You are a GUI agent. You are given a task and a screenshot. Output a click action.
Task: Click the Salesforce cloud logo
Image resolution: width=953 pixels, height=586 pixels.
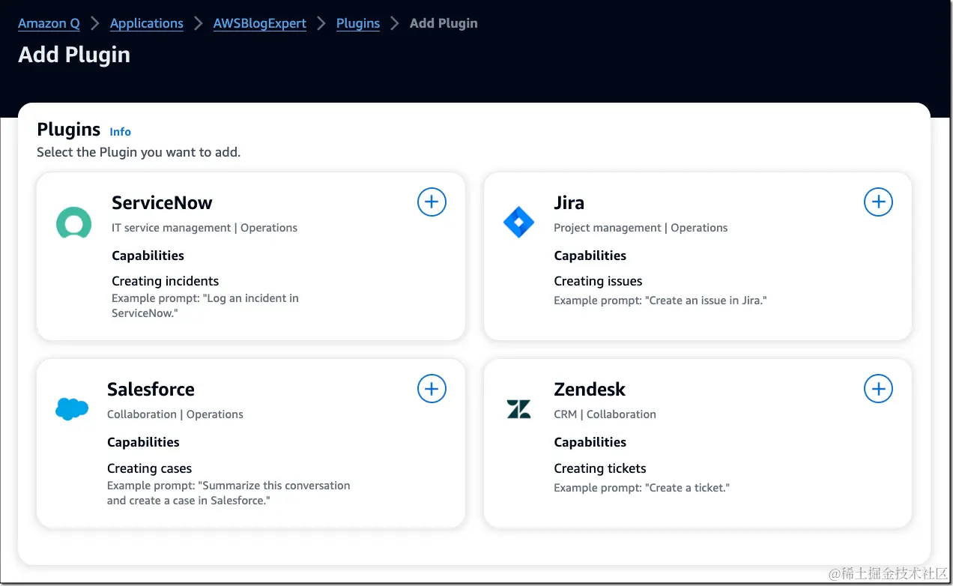[72, 408]
